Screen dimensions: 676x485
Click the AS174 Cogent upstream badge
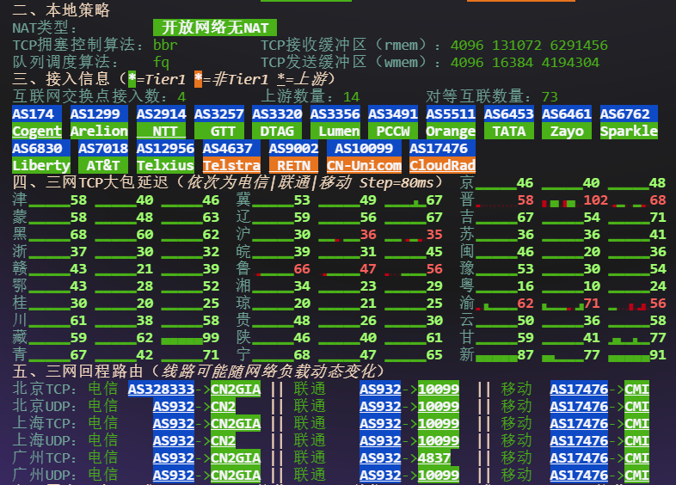click(x=37, y=122)
